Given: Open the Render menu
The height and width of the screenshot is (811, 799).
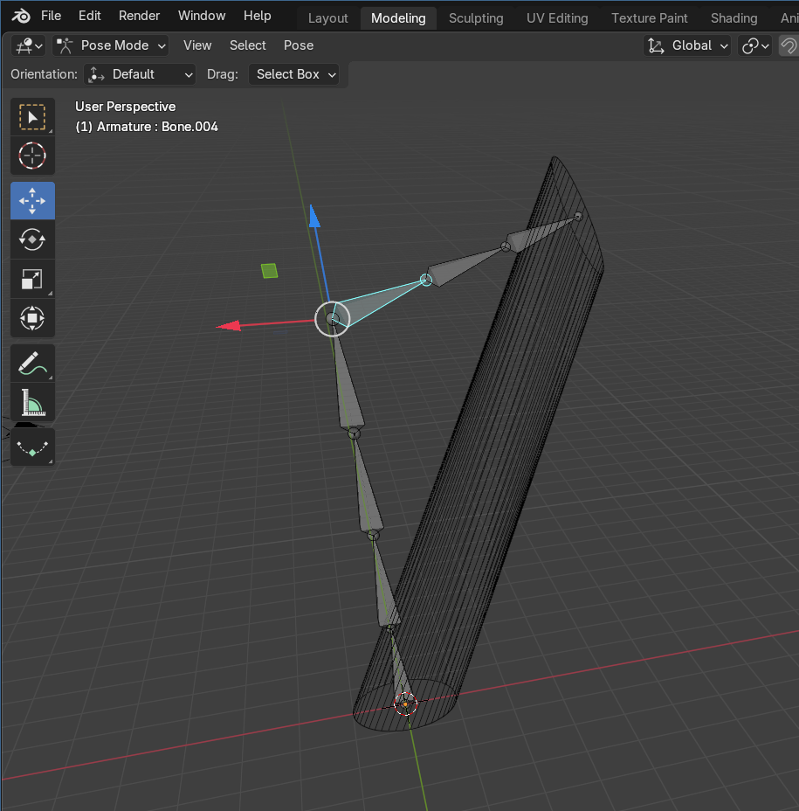Looking at the screenshot, I should [139, 16].
